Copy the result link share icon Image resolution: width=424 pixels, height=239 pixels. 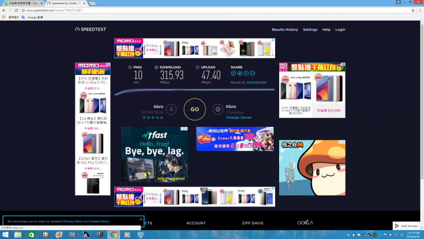[233, 73]
